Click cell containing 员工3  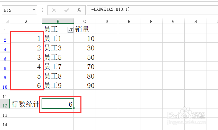click(x=58, y=47)
